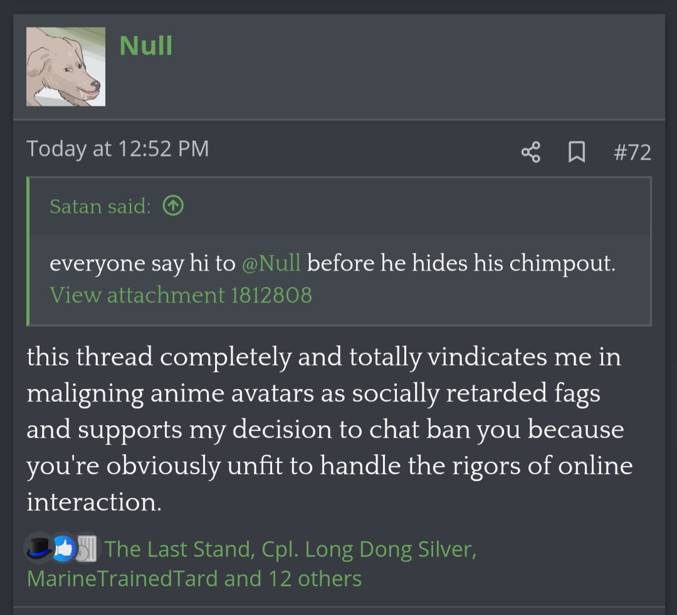Screen dimensions: 677x615
Task: Open the Null username profile link
Action: click(146, 45)
